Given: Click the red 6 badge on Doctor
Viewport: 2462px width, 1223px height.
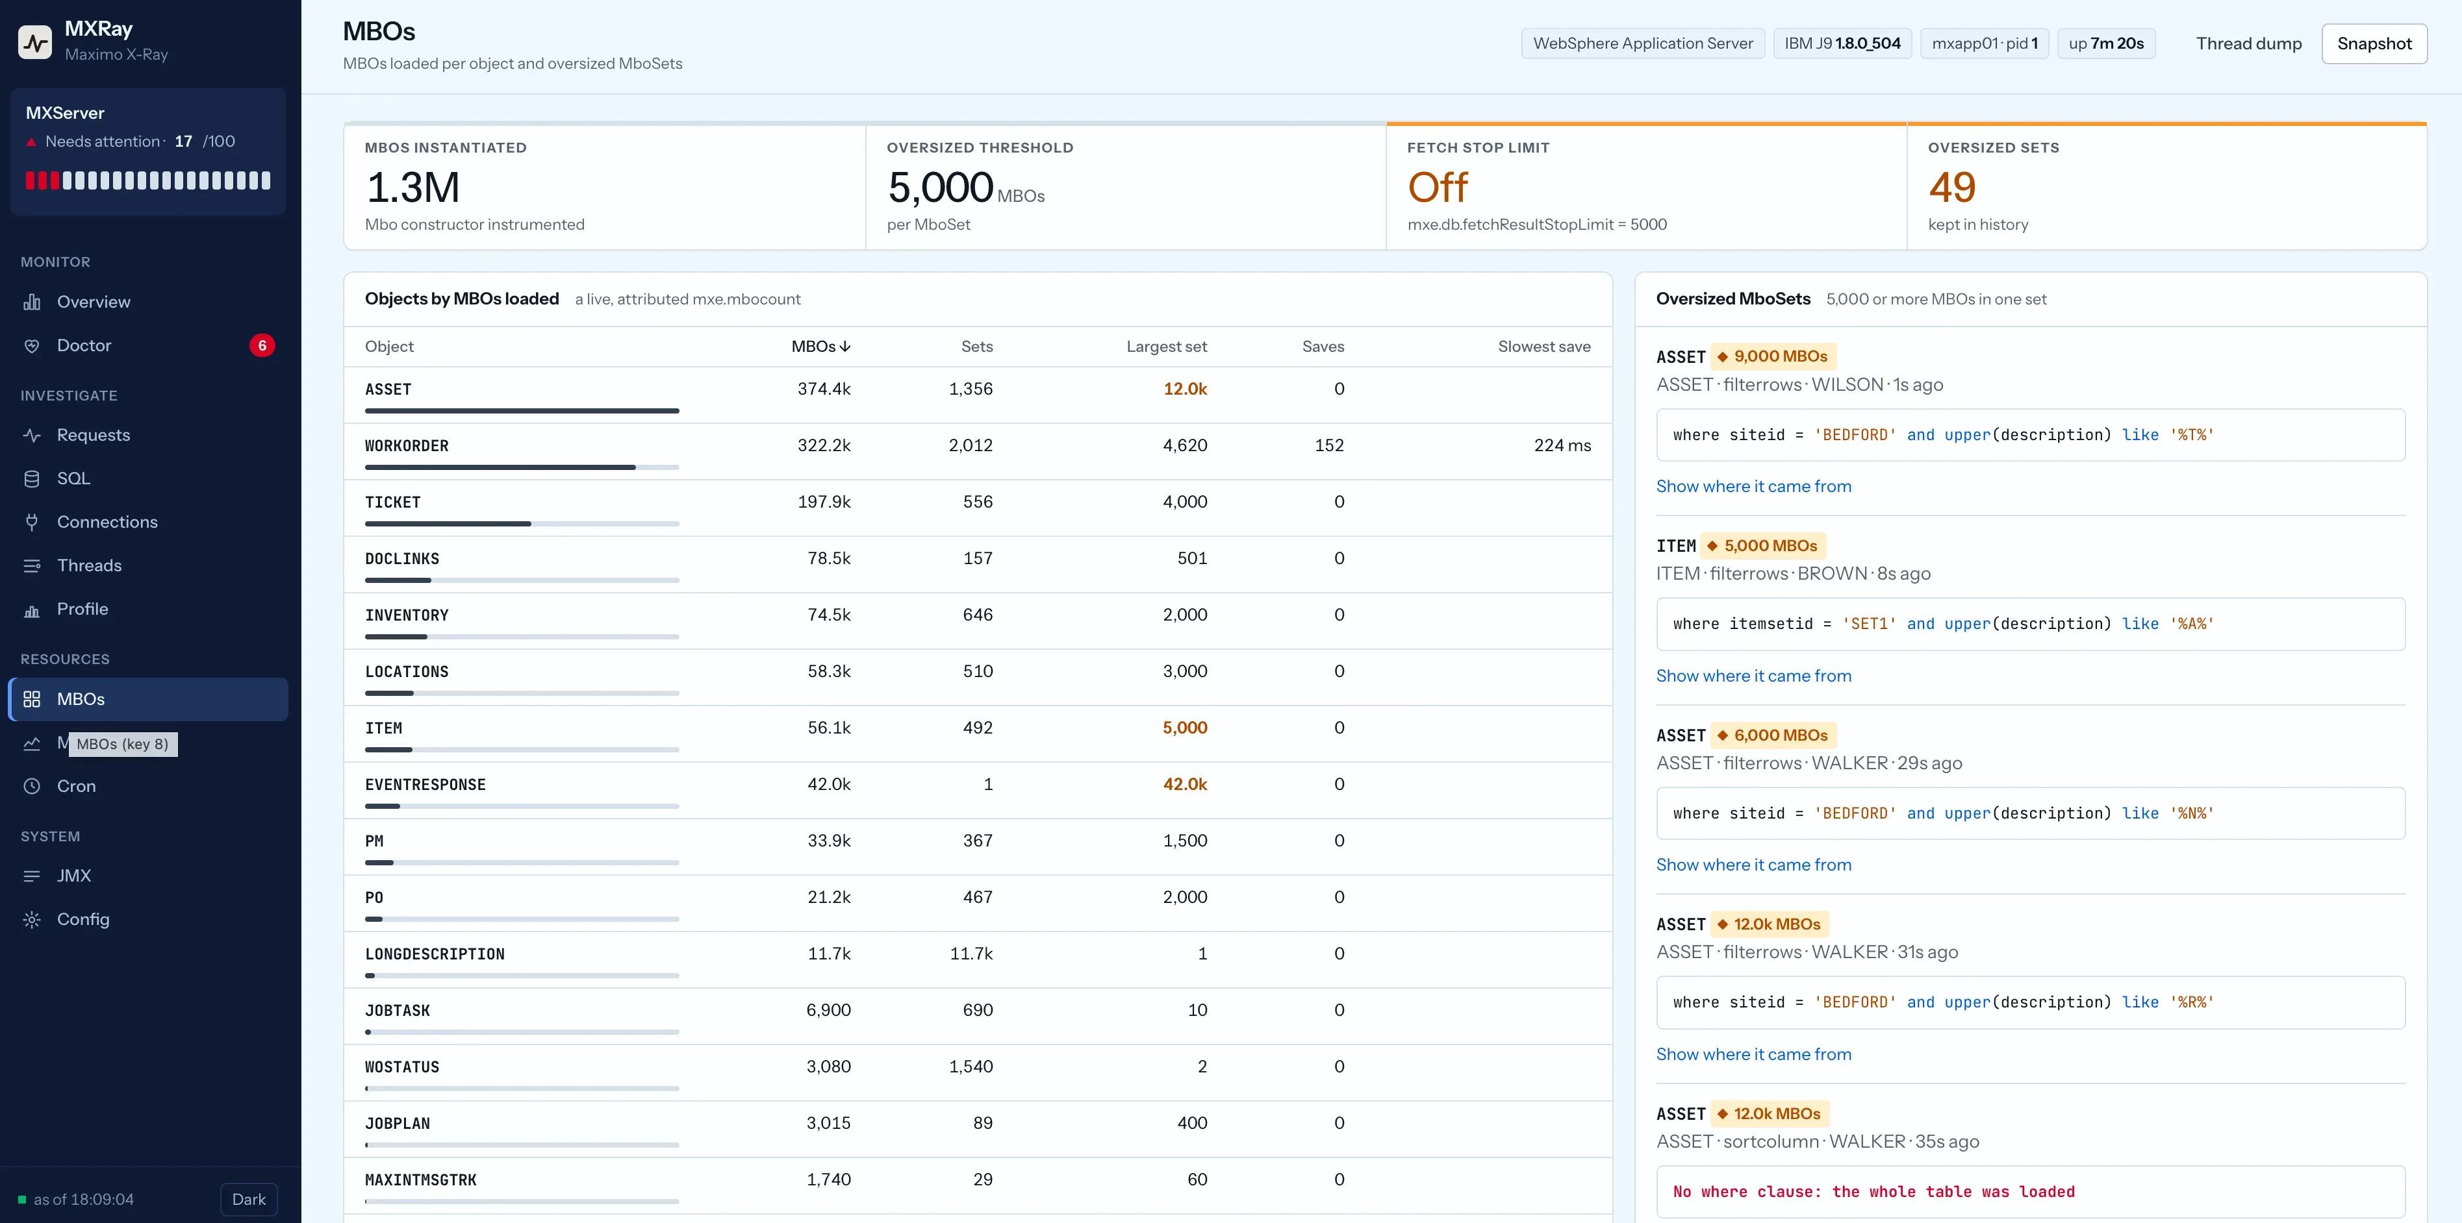Looking at the screenshot, I should coord(262,345).
